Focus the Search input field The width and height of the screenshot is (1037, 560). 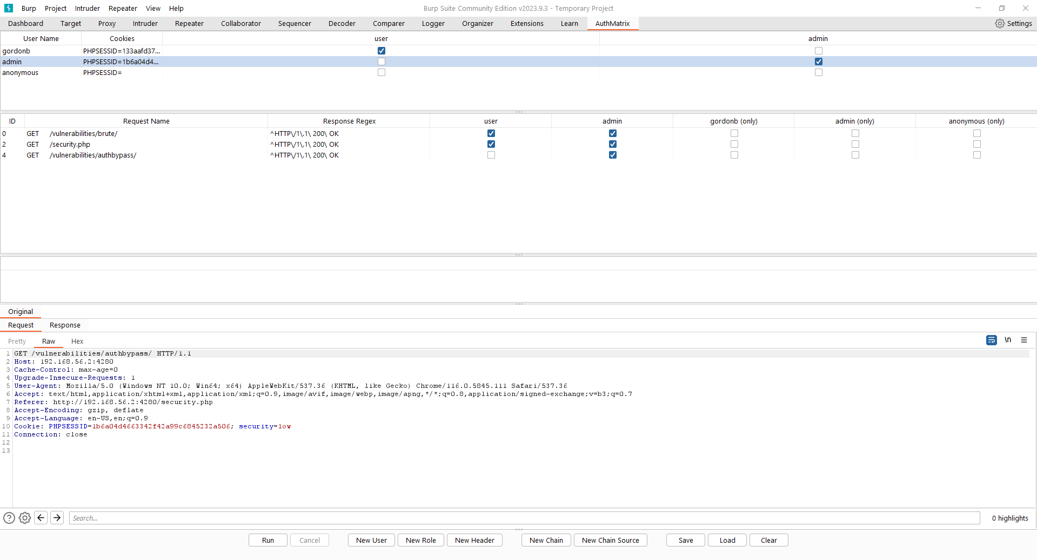(x=524, y=518)
